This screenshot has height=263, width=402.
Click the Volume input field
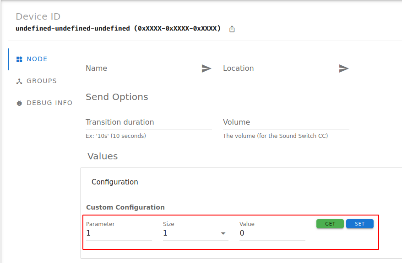coord(286,122)
